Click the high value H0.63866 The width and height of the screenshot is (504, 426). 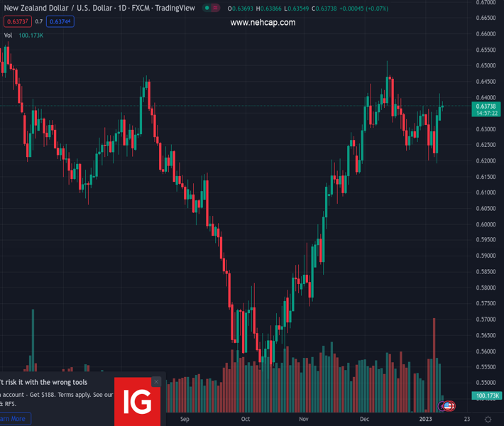point(269,9)
